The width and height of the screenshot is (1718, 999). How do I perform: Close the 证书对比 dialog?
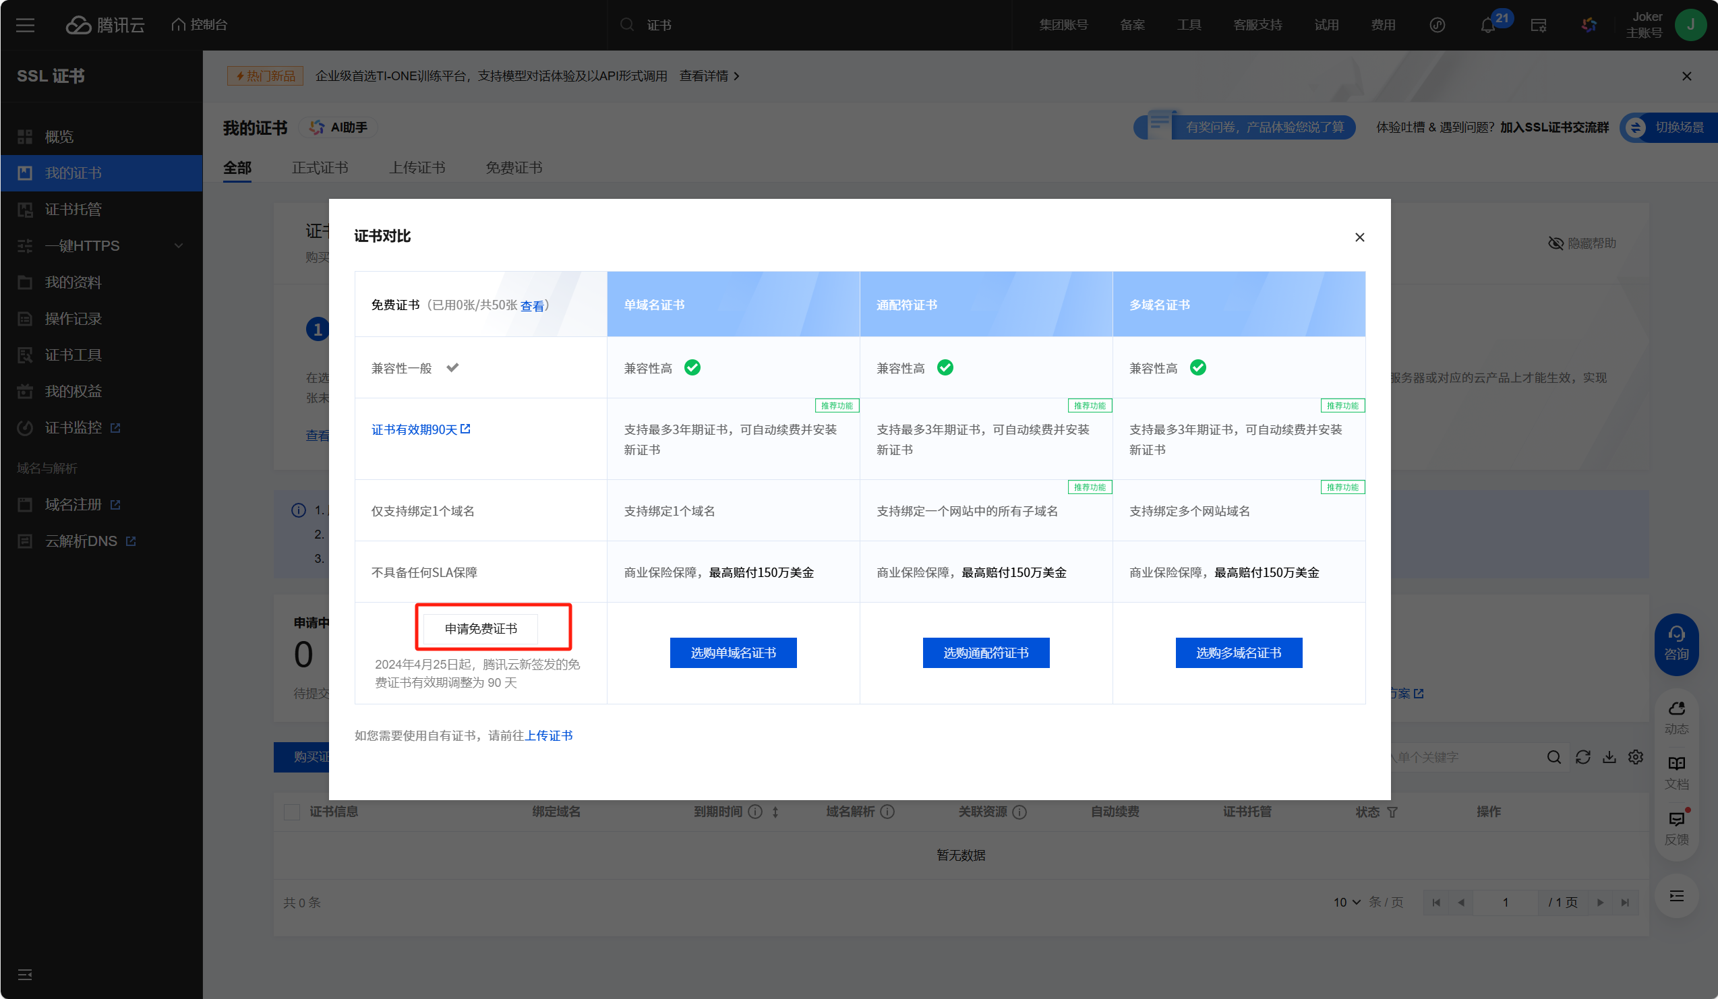pyautogui.click(x=1359, y=237)
